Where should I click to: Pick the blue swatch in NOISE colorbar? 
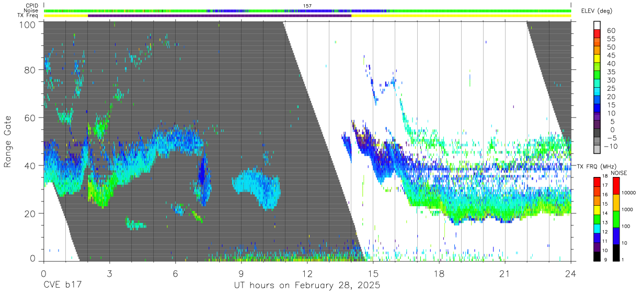pyautogui.click(x=616, y=235)
